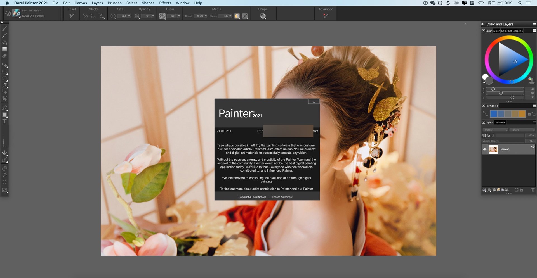Select the Brush tool in the toolbox
Image resolution: width=537 pixels, height=278 pixels.
(4, 29)
